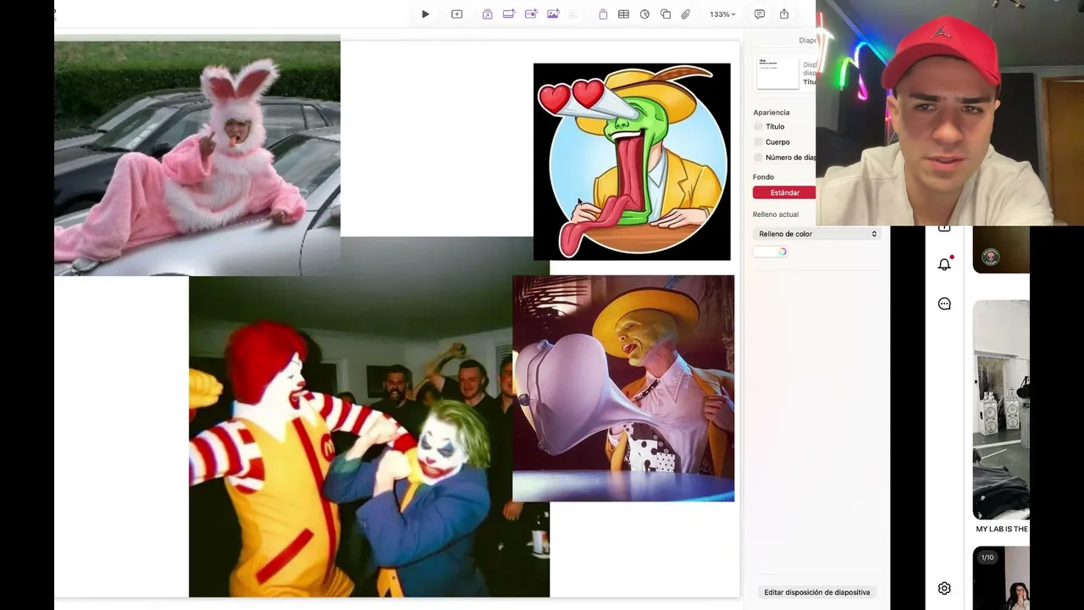Open the Relleno de color dropdown
The image size is (1084, 610).
coord(817,234)
